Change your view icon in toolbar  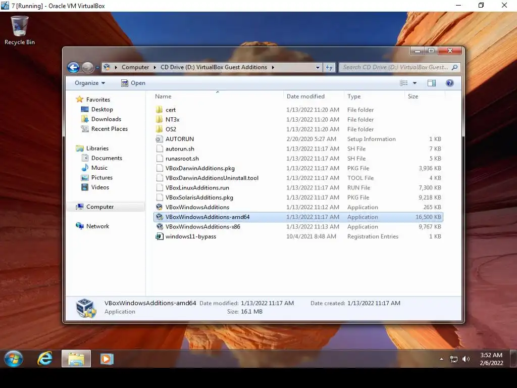pos(403,83)
